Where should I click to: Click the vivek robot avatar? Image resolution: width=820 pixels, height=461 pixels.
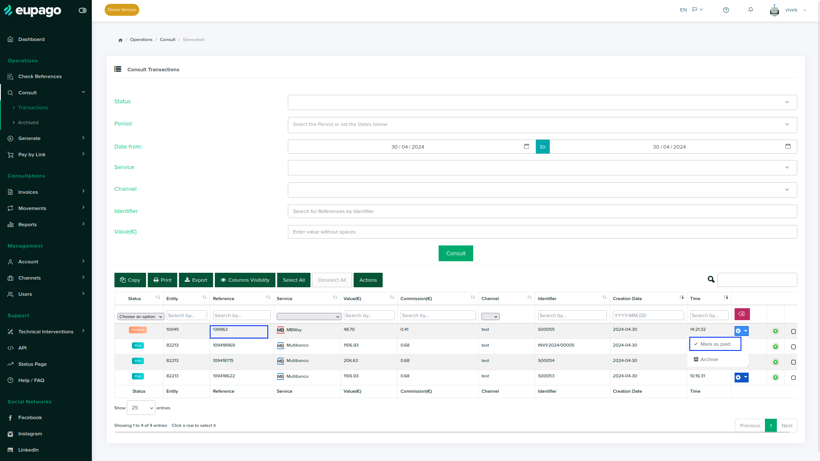(774, 10)
